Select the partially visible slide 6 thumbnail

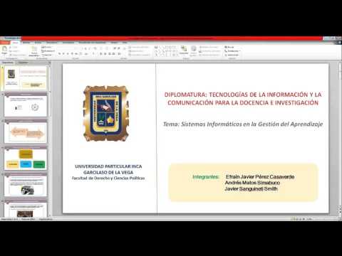tap(26, 208)
